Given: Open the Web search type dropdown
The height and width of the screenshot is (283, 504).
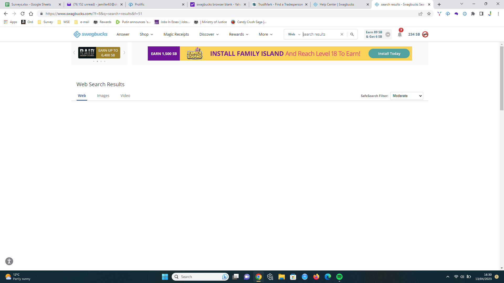Looking at the screenshot, I should [x=294, y=34].
